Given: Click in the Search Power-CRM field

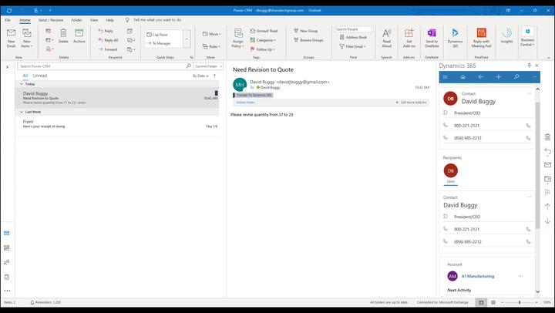Looking at the screenshot, I should [100, 66].
